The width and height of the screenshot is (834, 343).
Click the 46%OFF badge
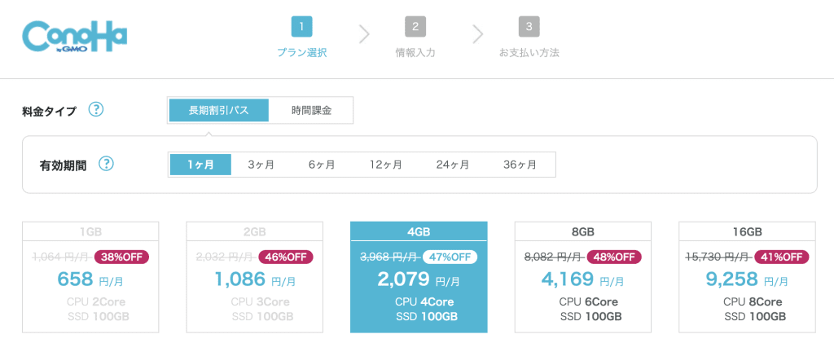tap(286, 257)
